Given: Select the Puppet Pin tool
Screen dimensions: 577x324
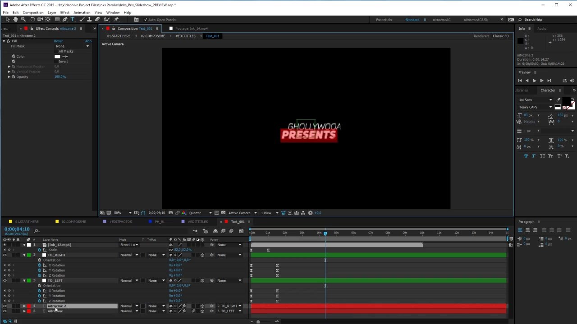Looking at the screenshot, I should 116,19.
